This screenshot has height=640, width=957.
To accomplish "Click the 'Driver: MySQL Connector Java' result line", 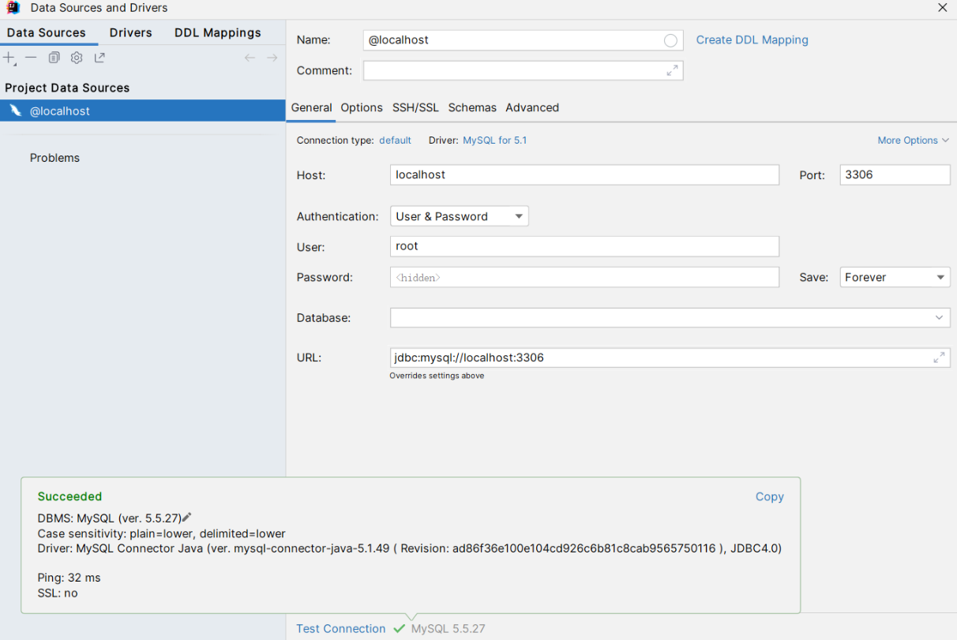I will [410, 548].
